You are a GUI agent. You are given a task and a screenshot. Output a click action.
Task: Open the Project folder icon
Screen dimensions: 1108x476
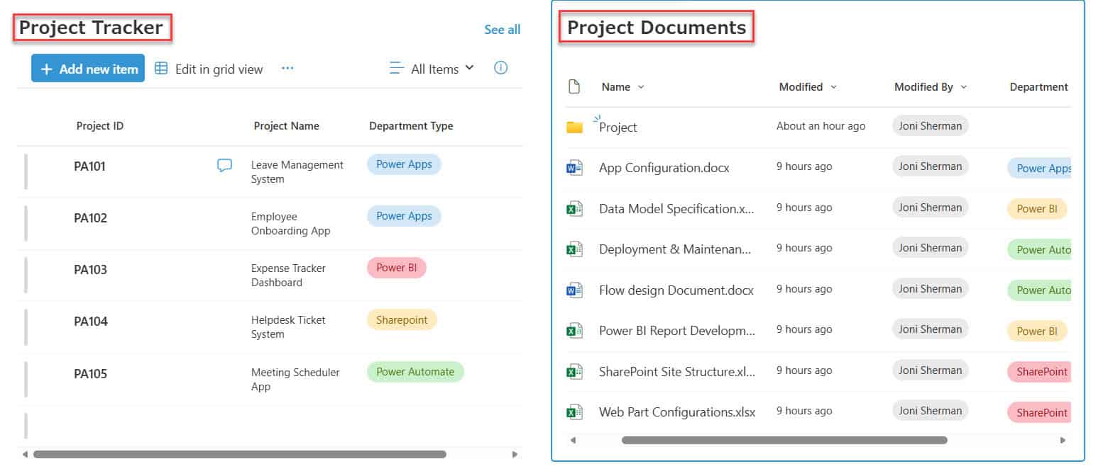click(576, 126)
